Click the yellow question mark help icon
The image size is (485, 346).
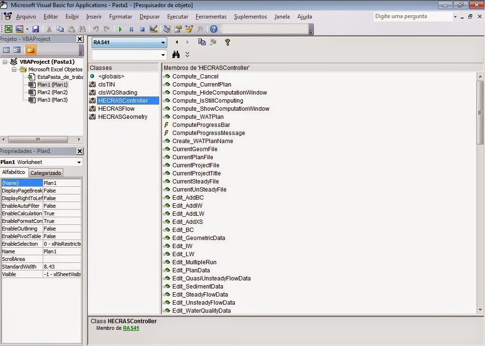[227, 42]
